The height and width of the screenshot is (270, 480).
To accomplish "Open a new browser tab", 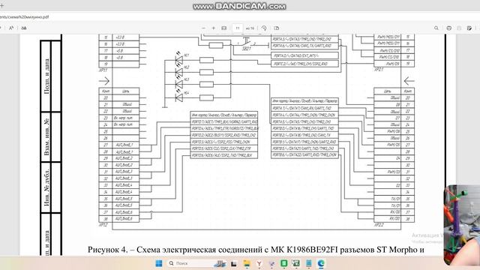I will tap(1, 5).
